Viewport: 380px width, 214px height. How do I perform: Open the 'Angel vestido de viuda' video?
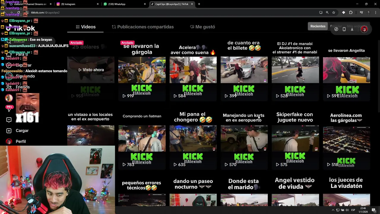(295, 191)
